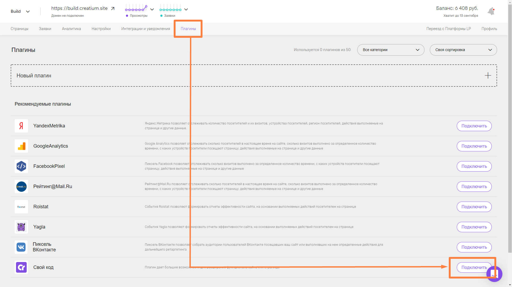Open the Интеграции и уведомления tab
Image resolution: width=512 pixels, height=287 pixels.
tap(145, 29)
